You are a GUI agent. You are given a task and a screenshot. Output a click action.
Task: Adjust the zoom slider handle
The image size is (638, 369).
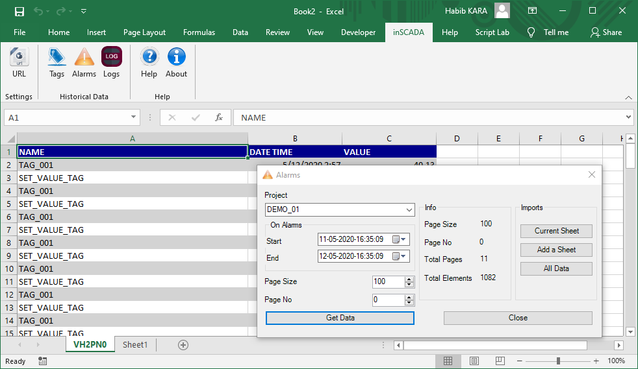click(x=558, y=361)
